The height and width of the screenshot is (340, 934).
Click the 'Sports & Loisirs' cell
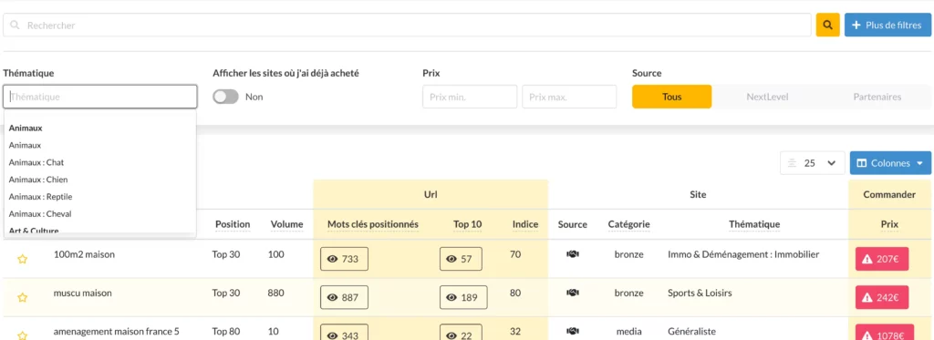700,293
